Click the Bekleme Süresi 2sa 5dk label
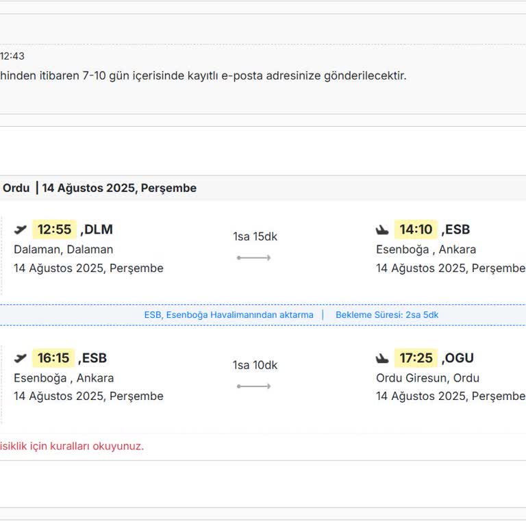Image resolution: width=526 pixels, height=526 pixels. tap(387, 315)
